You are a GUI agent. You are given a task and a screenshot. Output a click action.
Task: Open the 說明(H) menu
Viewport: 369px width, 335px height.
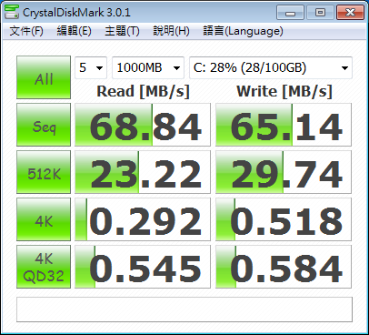(171, 31)
